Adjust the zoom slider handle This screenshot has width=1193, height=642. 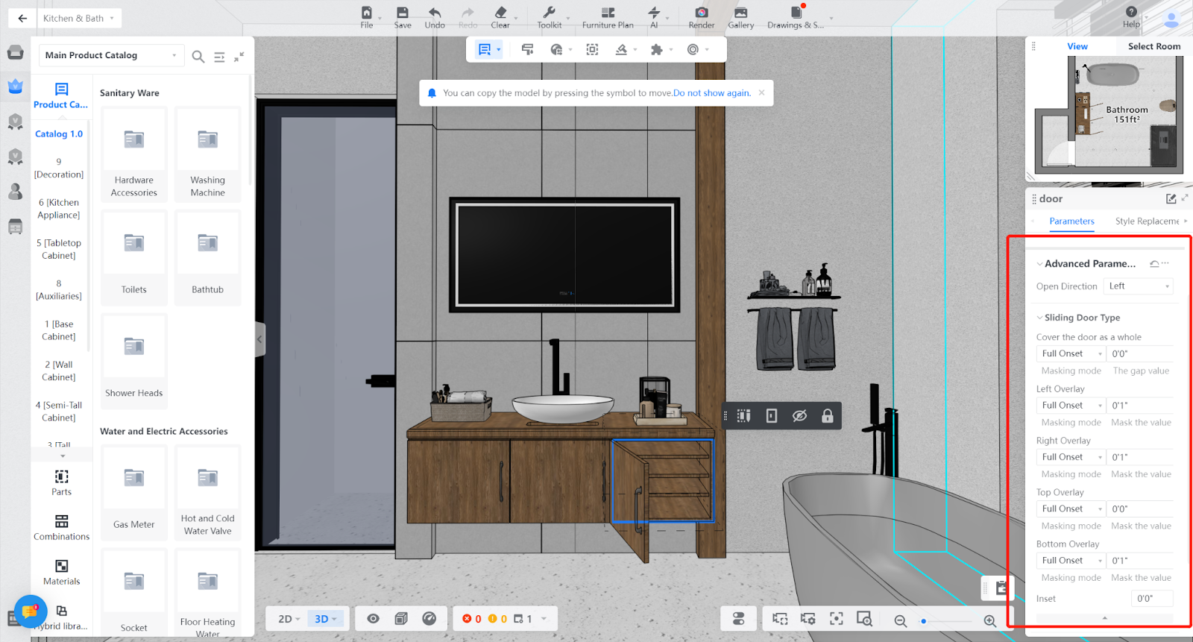(924, 620)
